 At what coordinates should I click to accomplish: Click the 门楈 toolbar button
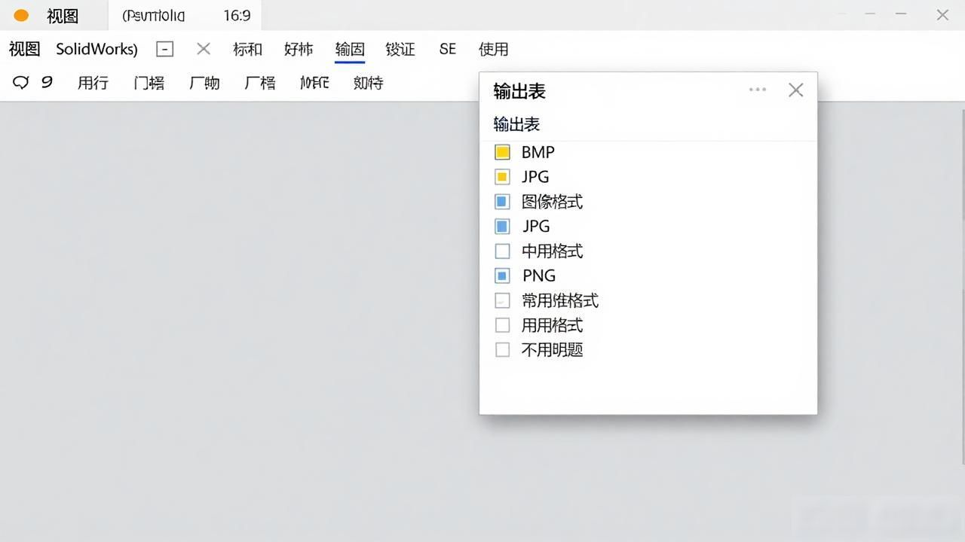point(149,83)
